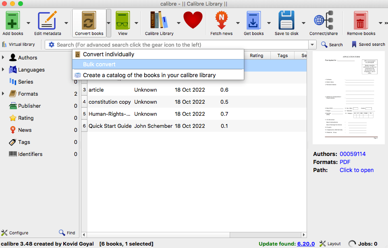
Task: Open Connect/share toolbar icon
Action: point(323,20)
